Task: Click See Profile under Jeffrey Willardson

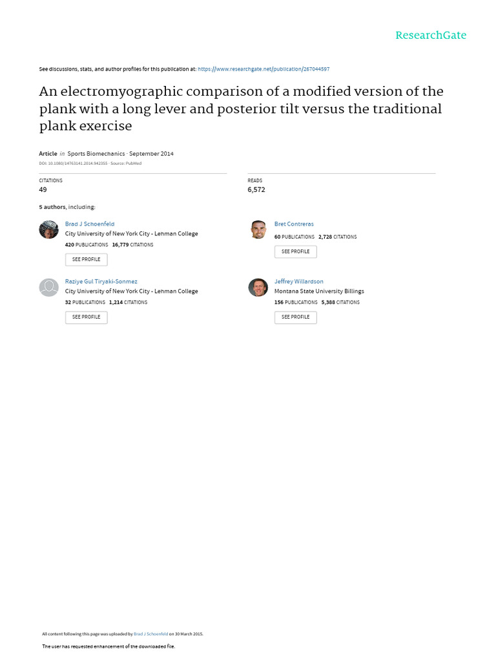Action: [295, 317]
